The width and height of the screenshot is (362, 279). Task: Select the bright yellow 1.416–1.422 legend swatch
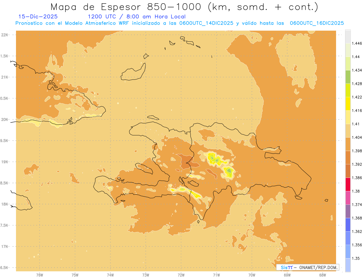point(348,104)
